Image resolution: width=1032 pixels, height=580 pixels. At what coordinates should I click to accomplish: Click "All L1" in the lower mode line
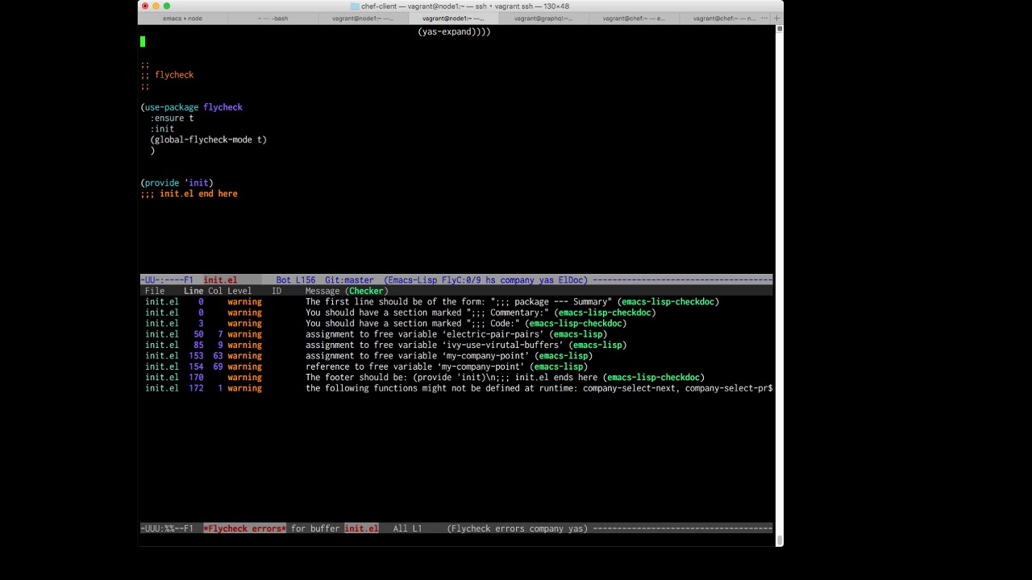pos(407,528)
